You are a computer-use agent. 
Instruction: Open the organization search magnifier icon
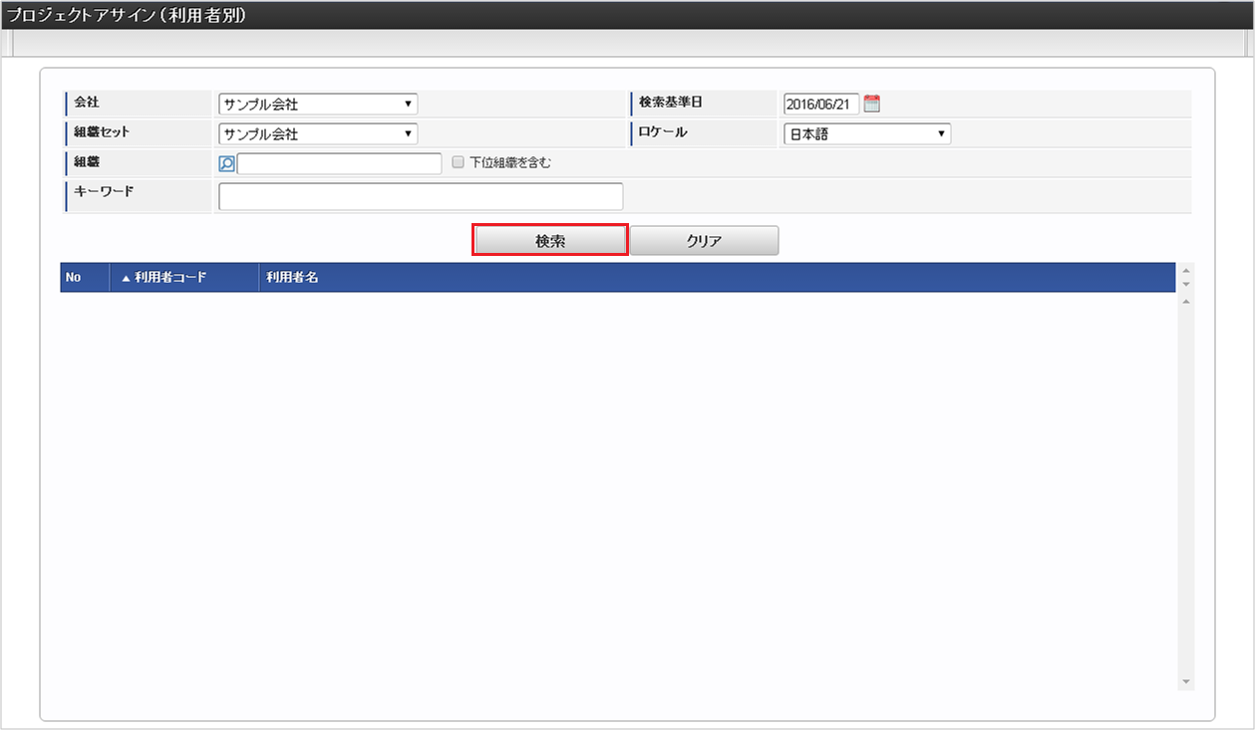pyautogui.click(x=226, y=163)
